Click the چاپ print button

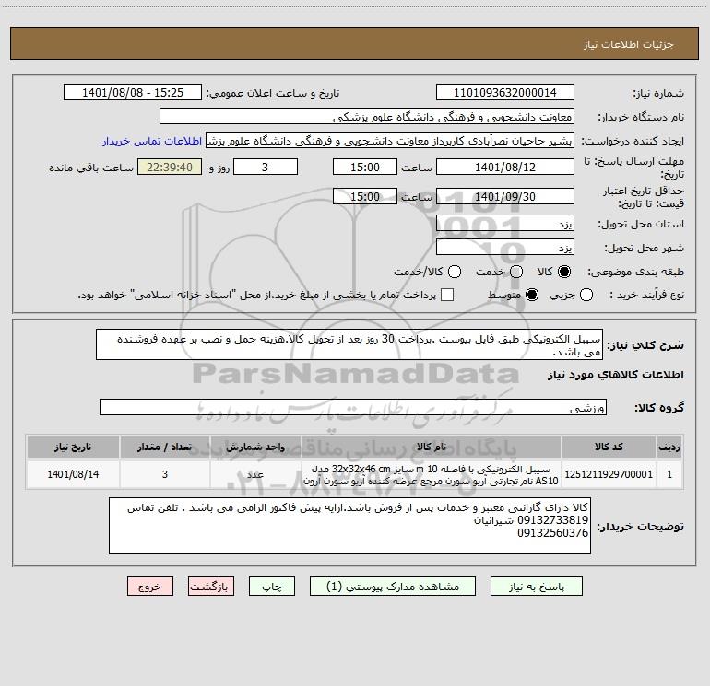272,587
